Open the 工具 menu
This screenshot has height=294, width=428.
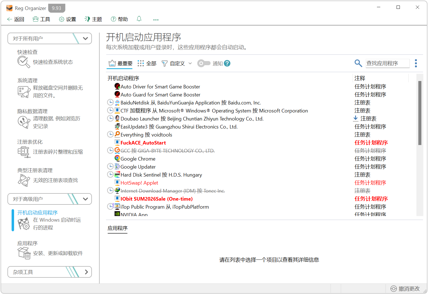41,19
